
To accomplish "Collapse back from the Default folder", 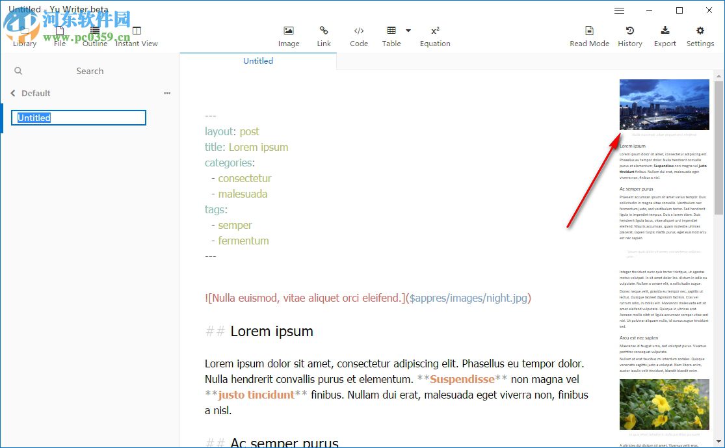I will click(x=12, y=93).
